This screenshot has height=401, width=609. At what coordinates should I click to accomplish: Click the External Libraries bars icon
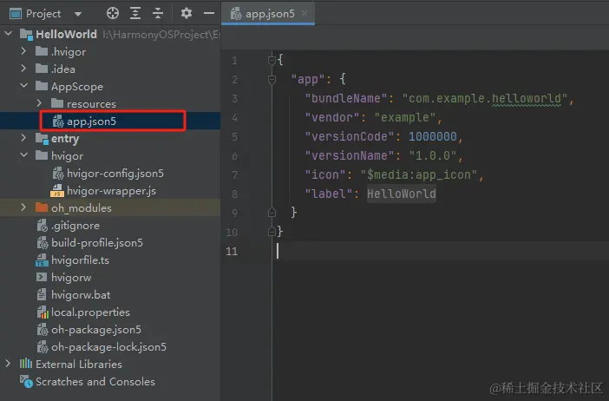26,364
